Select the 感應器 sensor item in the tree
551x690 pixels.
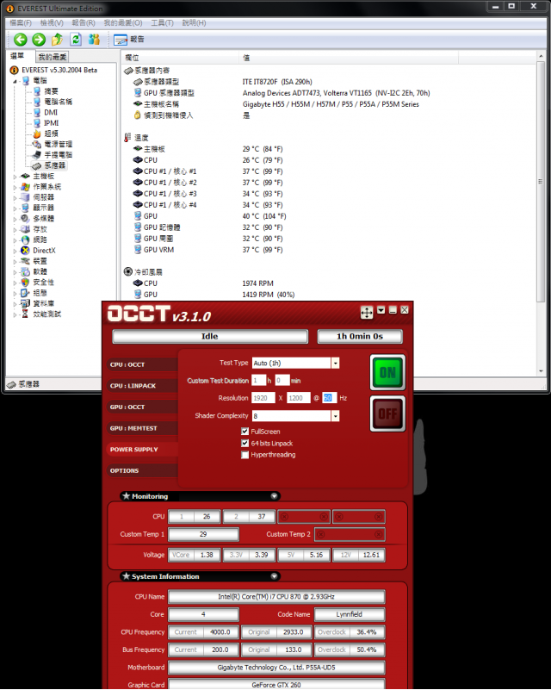coord(54,165)
